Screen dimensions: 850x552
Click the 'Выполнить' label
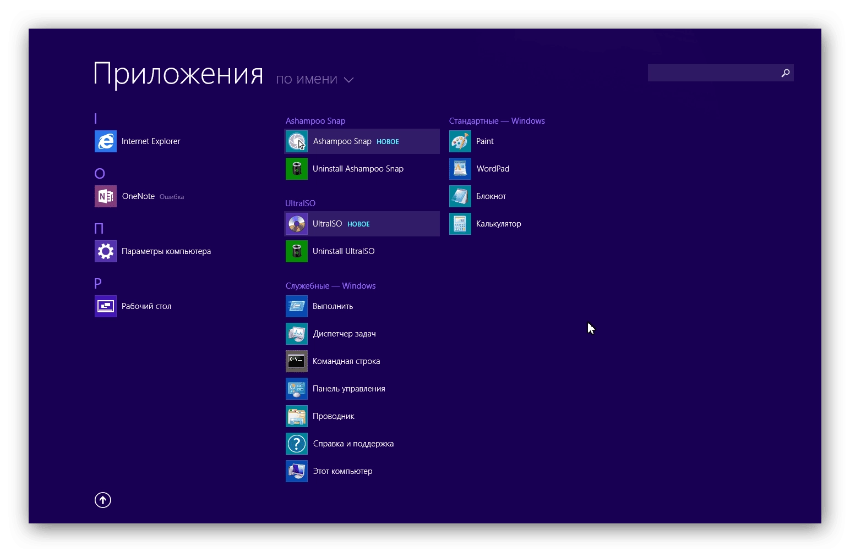(x=333, y=306)
